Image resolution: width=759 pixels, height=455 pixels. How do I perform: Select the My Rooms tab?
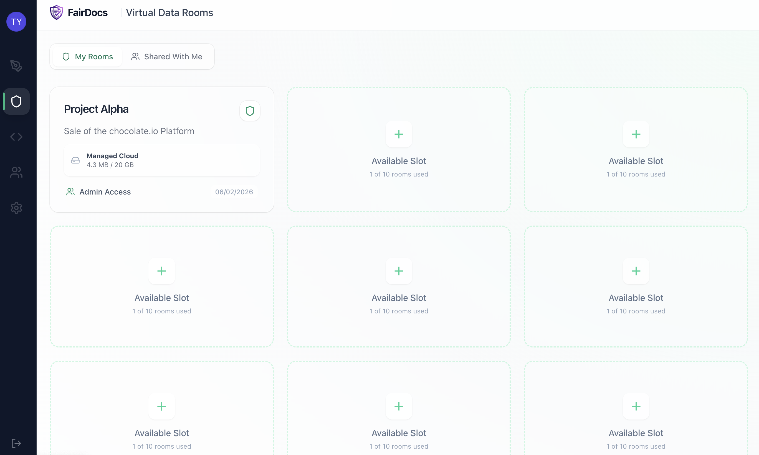click(x=87, y=57)
